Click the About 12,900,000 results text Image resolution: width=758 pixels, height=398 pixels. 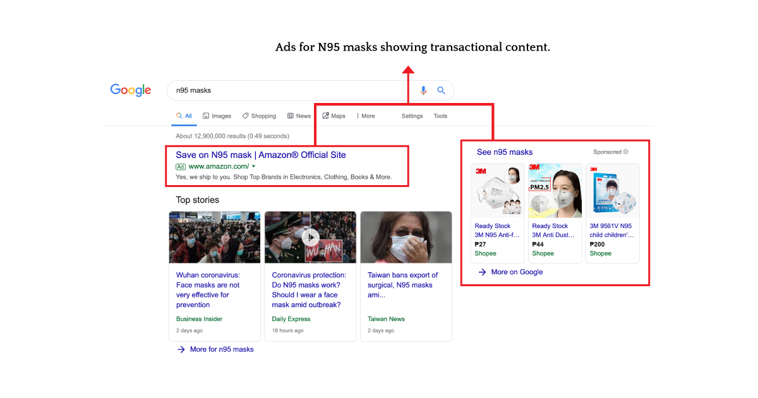point(232,136)
